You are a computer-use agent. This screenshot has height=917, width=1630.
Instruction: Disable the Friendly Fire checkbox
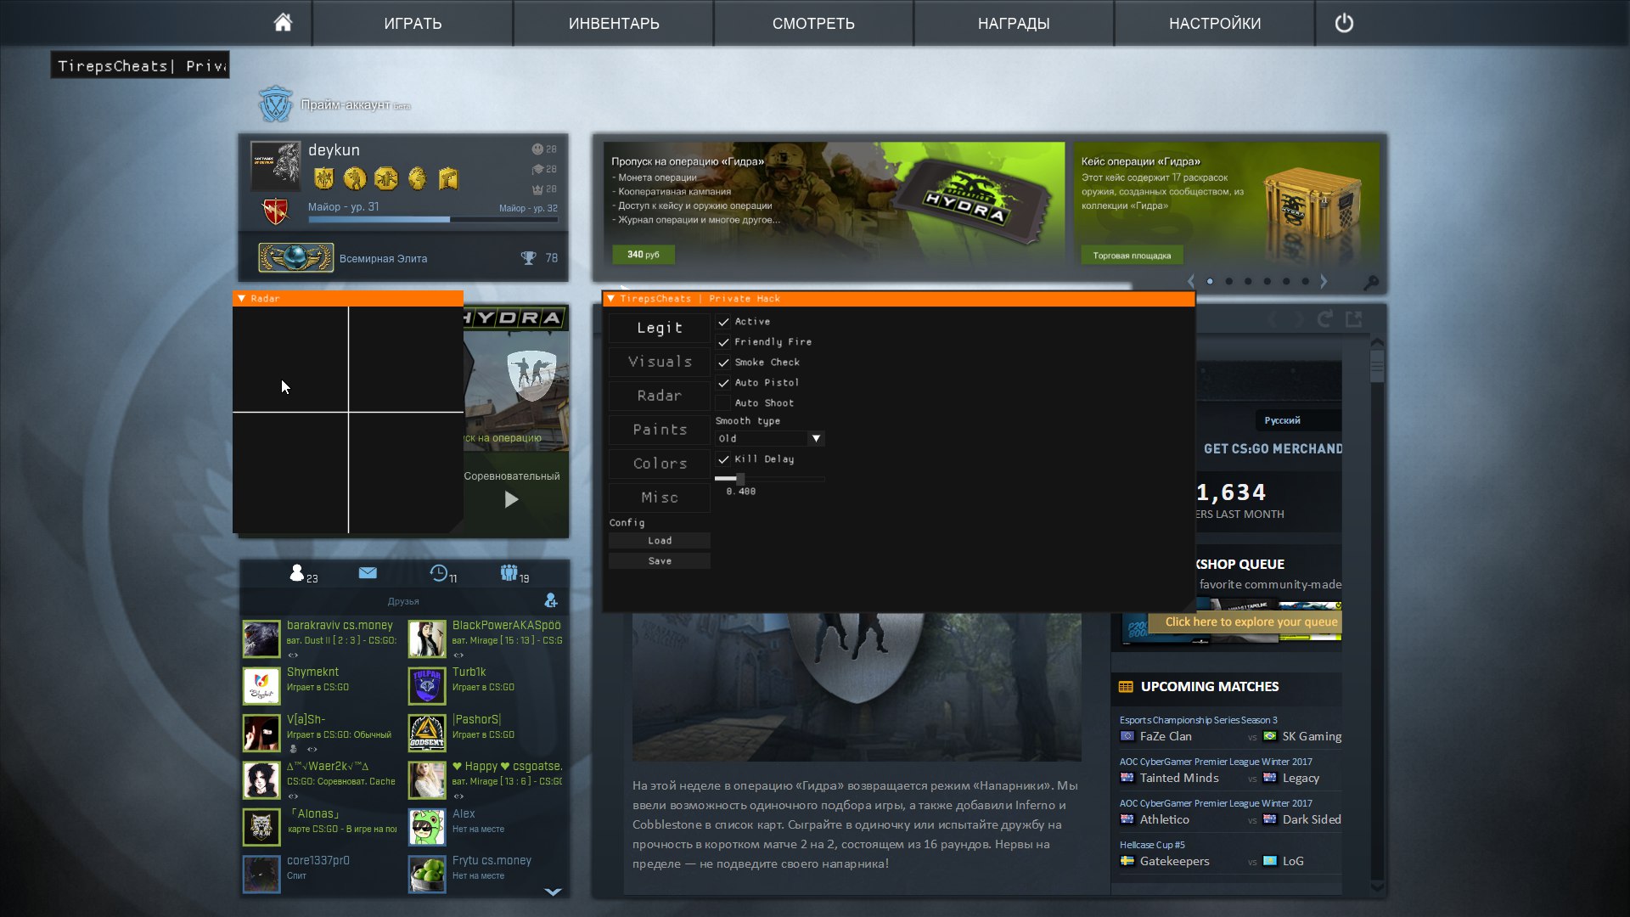tap(723, 342)
